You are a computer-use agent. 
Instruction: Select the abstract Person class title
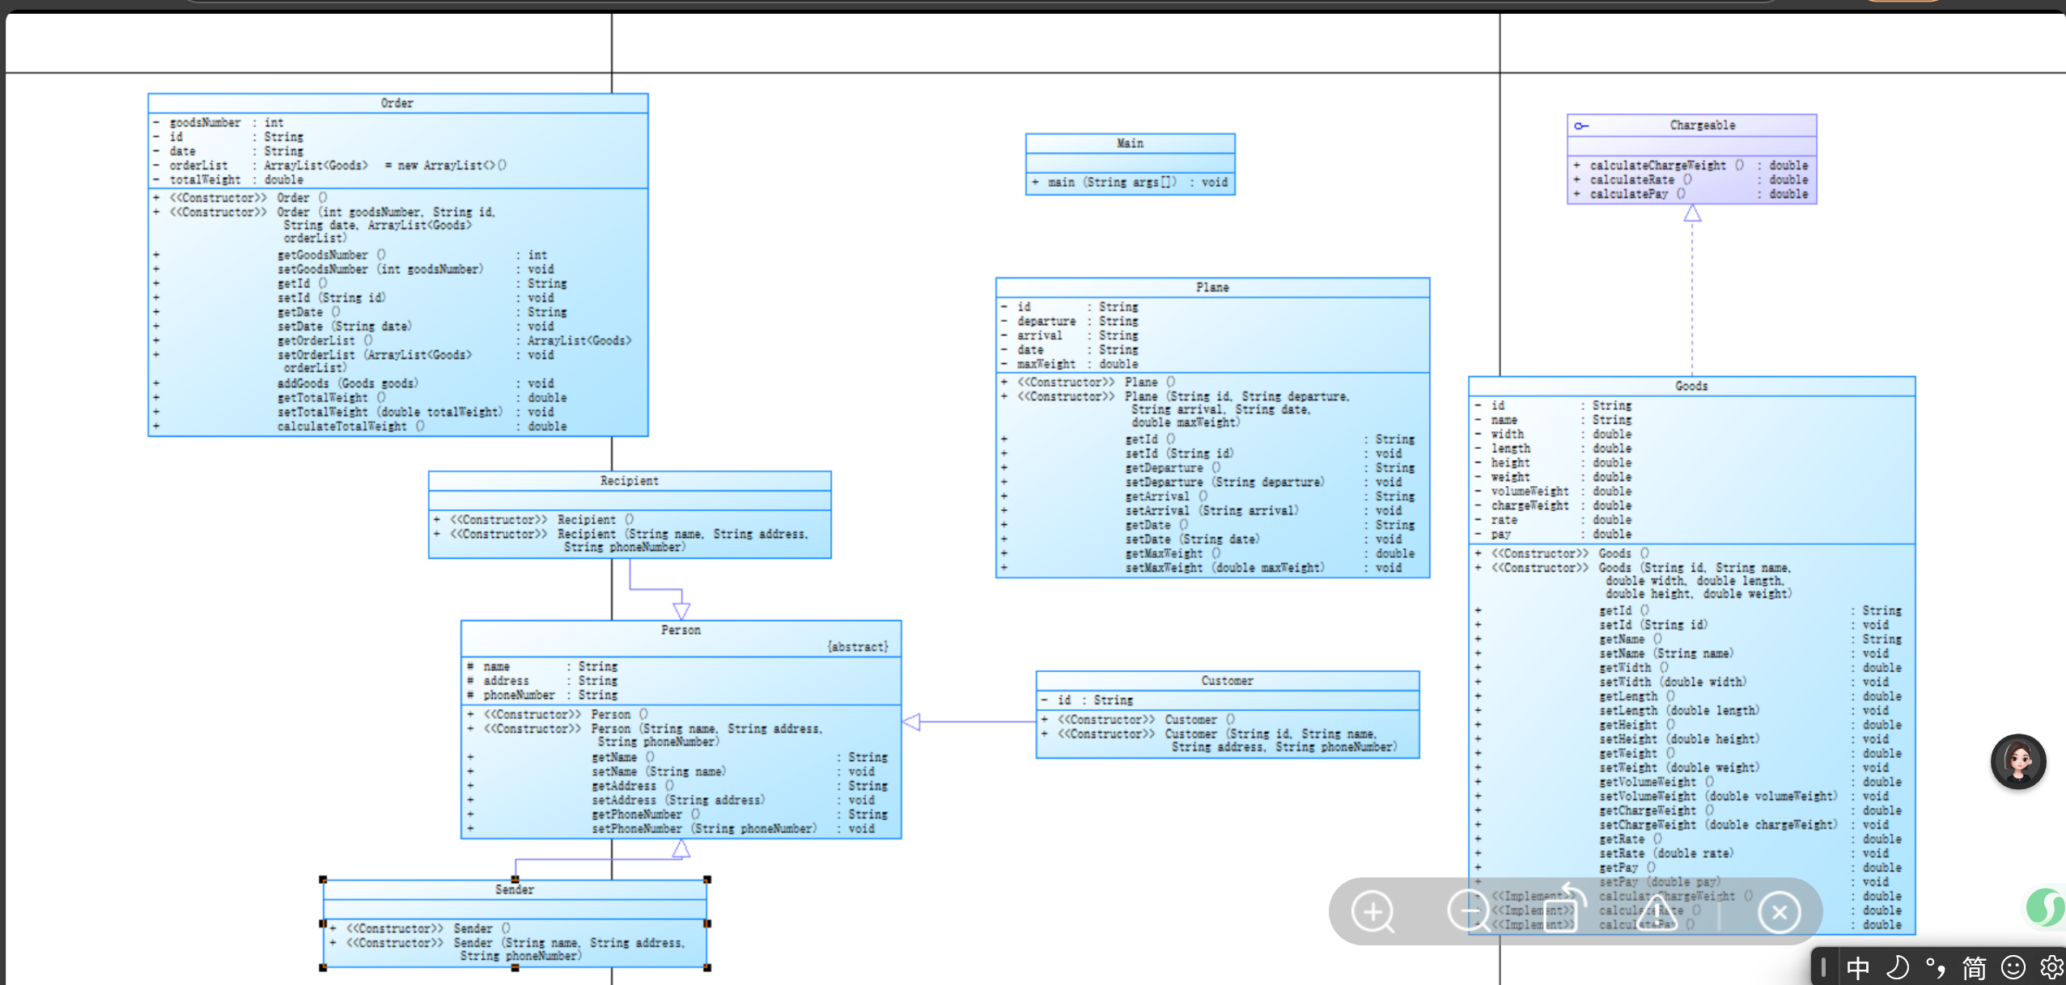[x=681, y=630]
